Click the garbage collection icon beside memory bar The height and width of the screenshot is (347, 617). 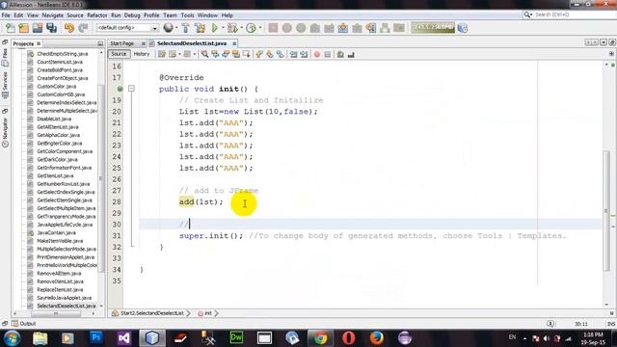(x=463, y=28)
